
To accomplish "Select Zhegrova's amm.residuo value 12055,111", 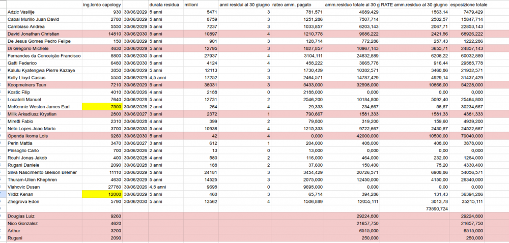I will click(352, 201).
